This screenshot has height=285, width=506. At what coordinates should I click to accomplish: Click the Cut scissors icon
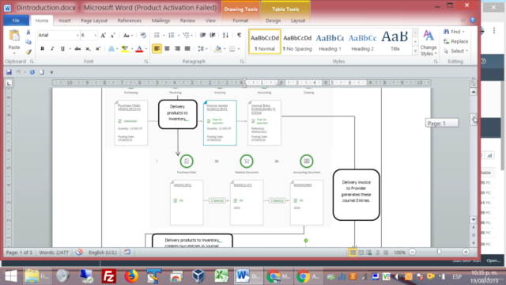[x=28, y=32]
